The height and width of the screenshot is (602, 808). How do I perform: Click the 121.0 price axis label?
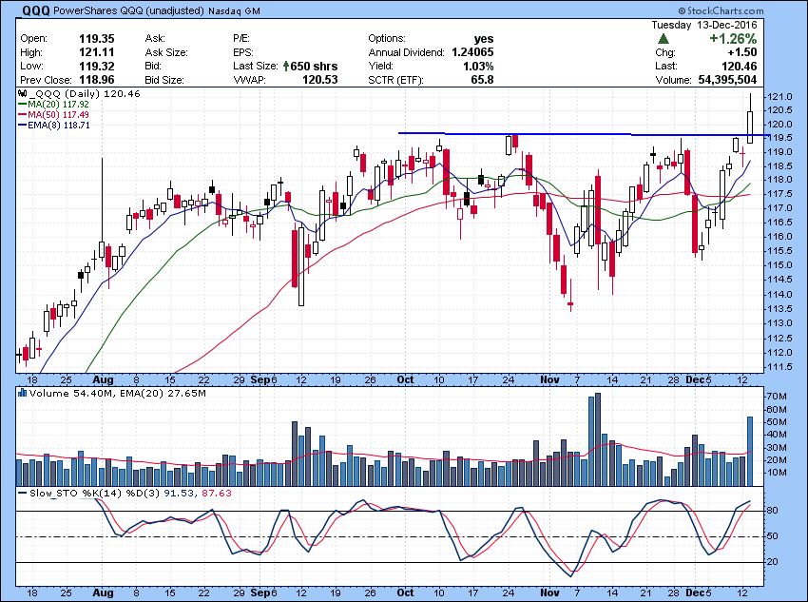tap(779, 97)
